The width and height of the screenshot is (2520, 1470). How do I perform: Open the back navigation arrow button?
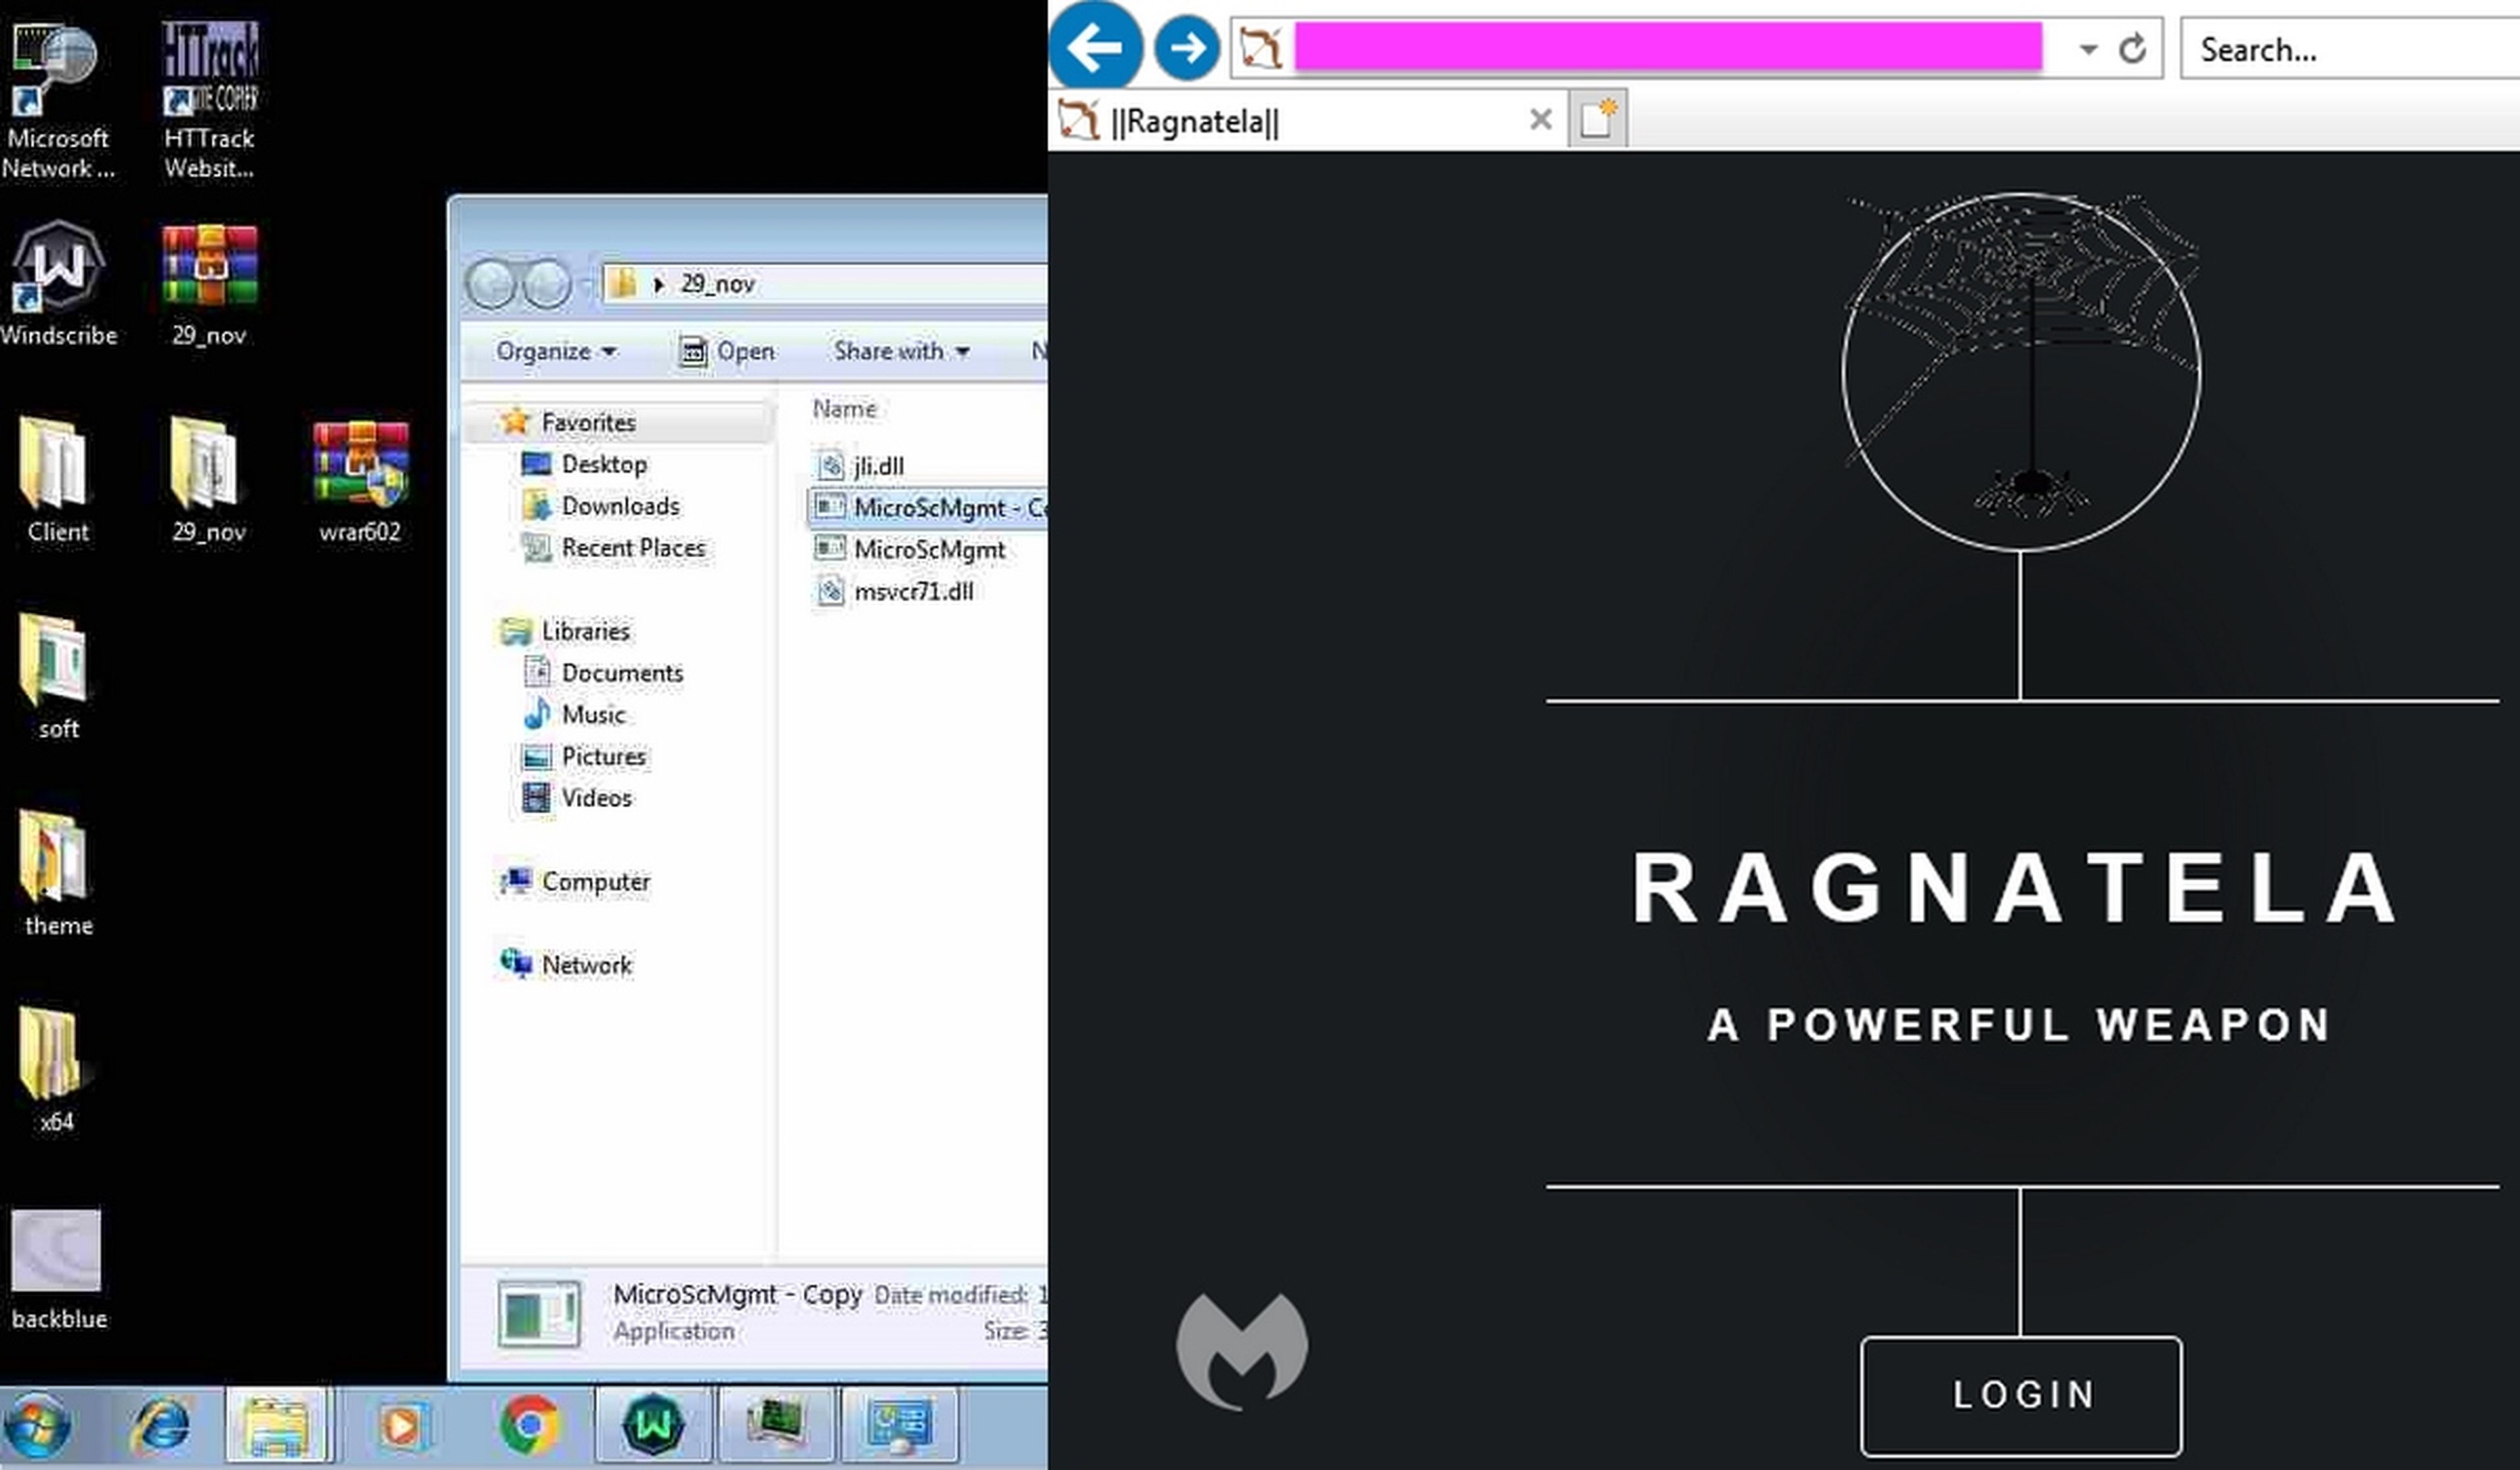pyautogui.click(x=1094, y=47)
